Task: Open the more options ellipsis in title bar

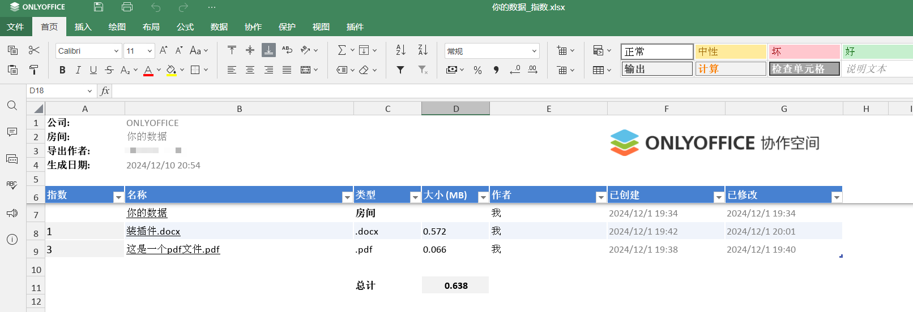Action: point(212,7)
